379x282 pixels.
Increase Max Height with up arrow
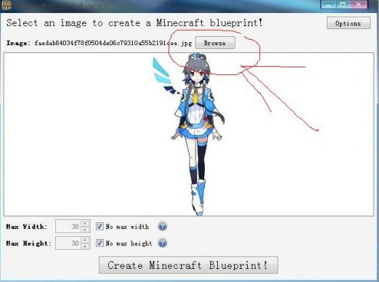click(x=84, y=240)
